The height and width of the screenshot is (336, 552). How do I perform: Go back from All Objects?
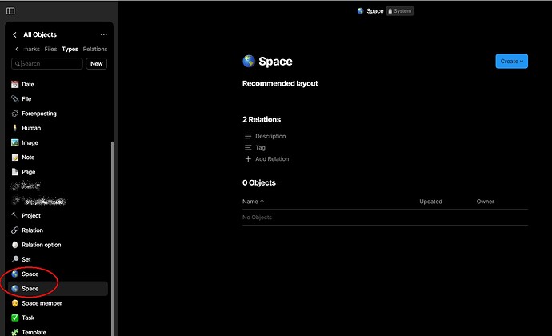(x=14, y=34)
